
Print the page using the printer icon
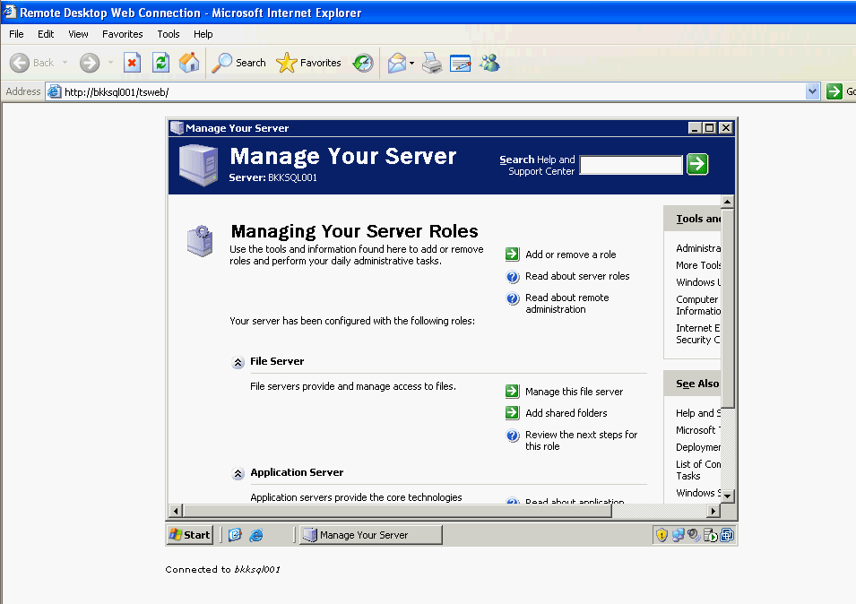tap(432, 63)
